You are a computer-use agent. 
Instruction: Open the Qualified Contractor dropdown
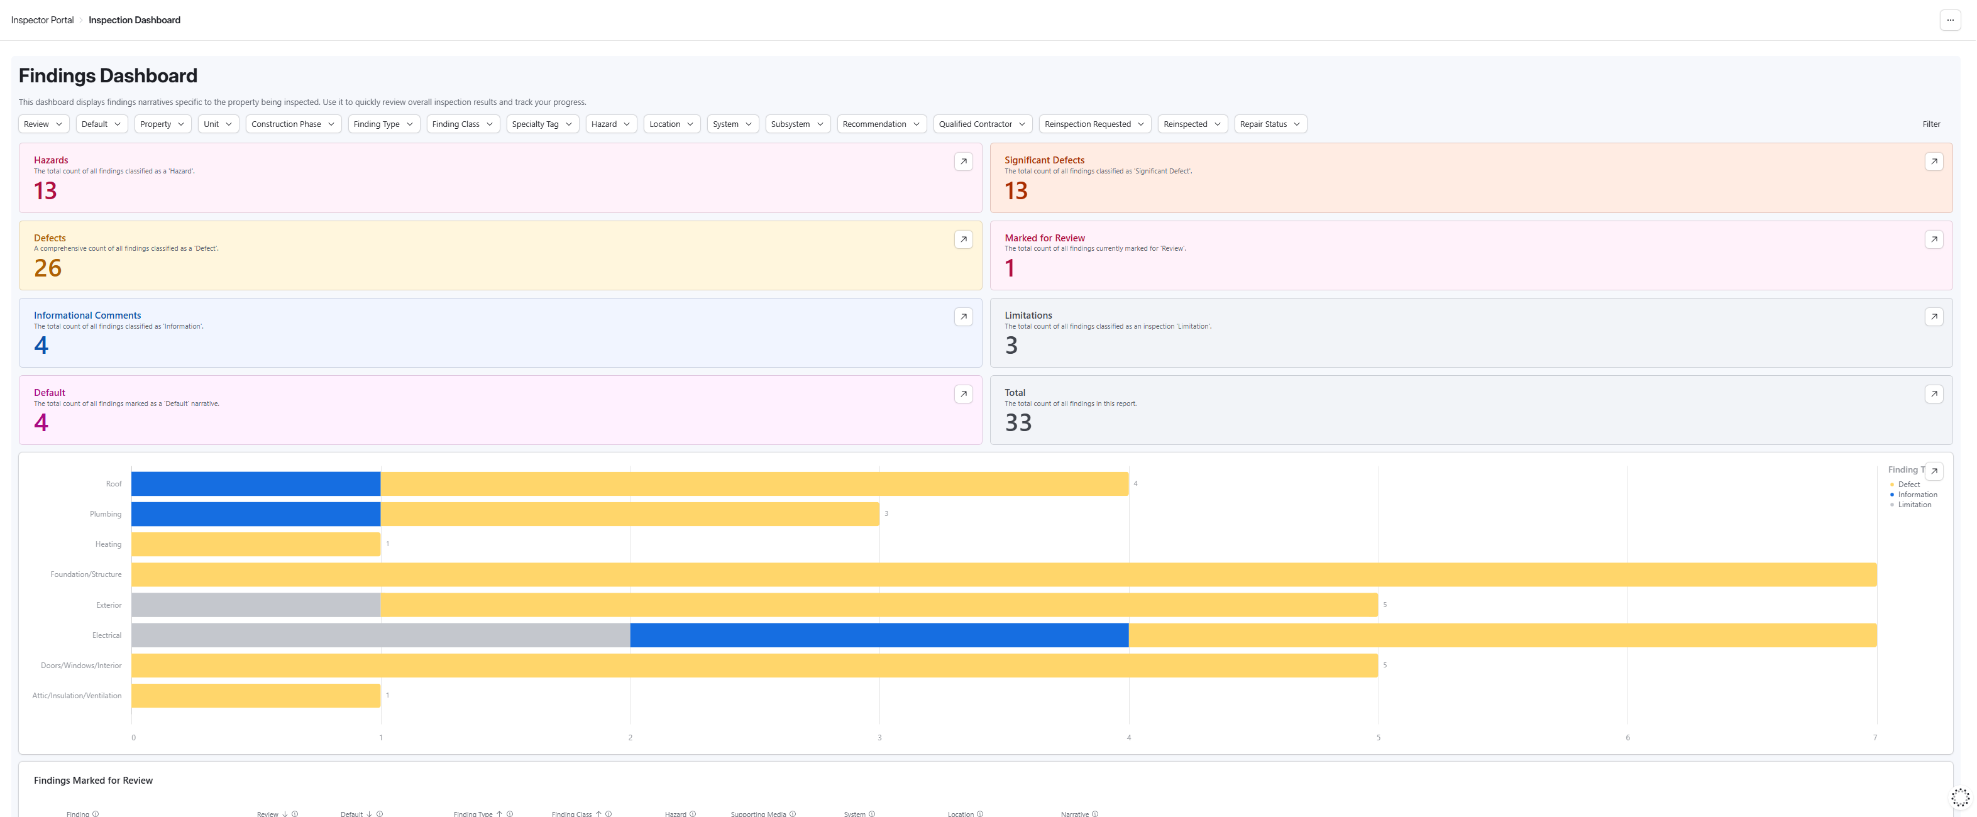[982, 124]
